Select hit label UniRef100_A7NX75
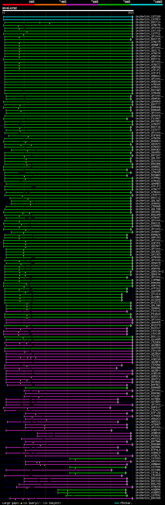Viewport: 165px width, 505px height. click(x=148, y=42)
